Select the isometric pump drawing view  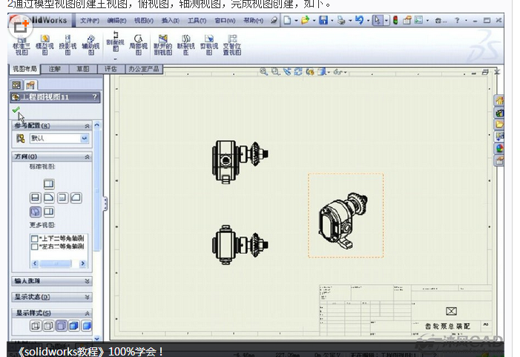pyautogui.click(x=346, y=215)
